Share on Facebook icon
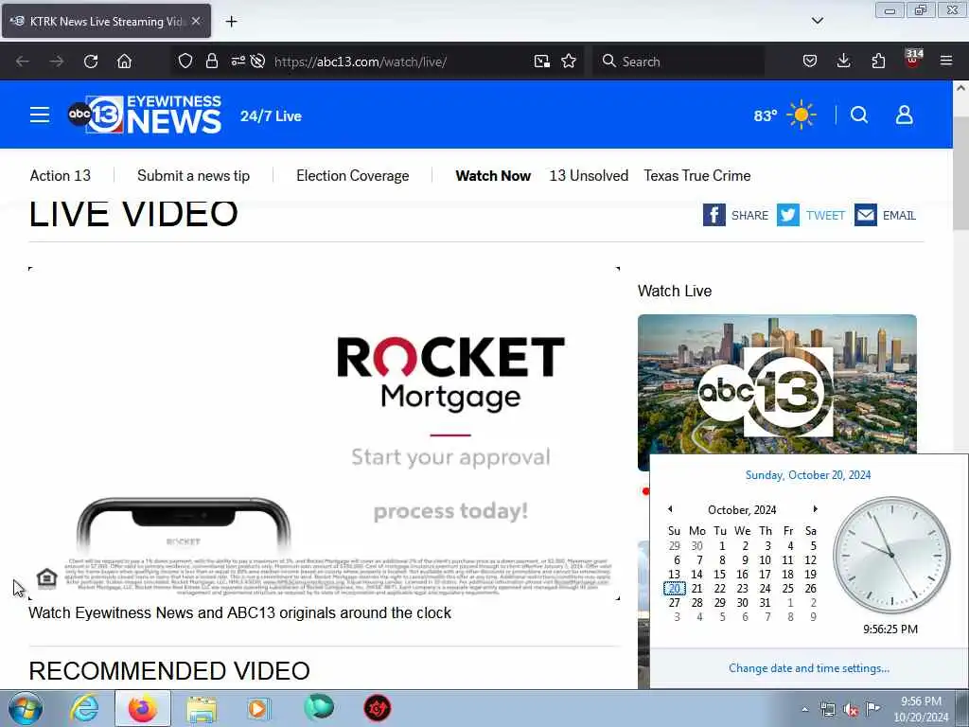 pyautogui.click(x=714, y=215)
